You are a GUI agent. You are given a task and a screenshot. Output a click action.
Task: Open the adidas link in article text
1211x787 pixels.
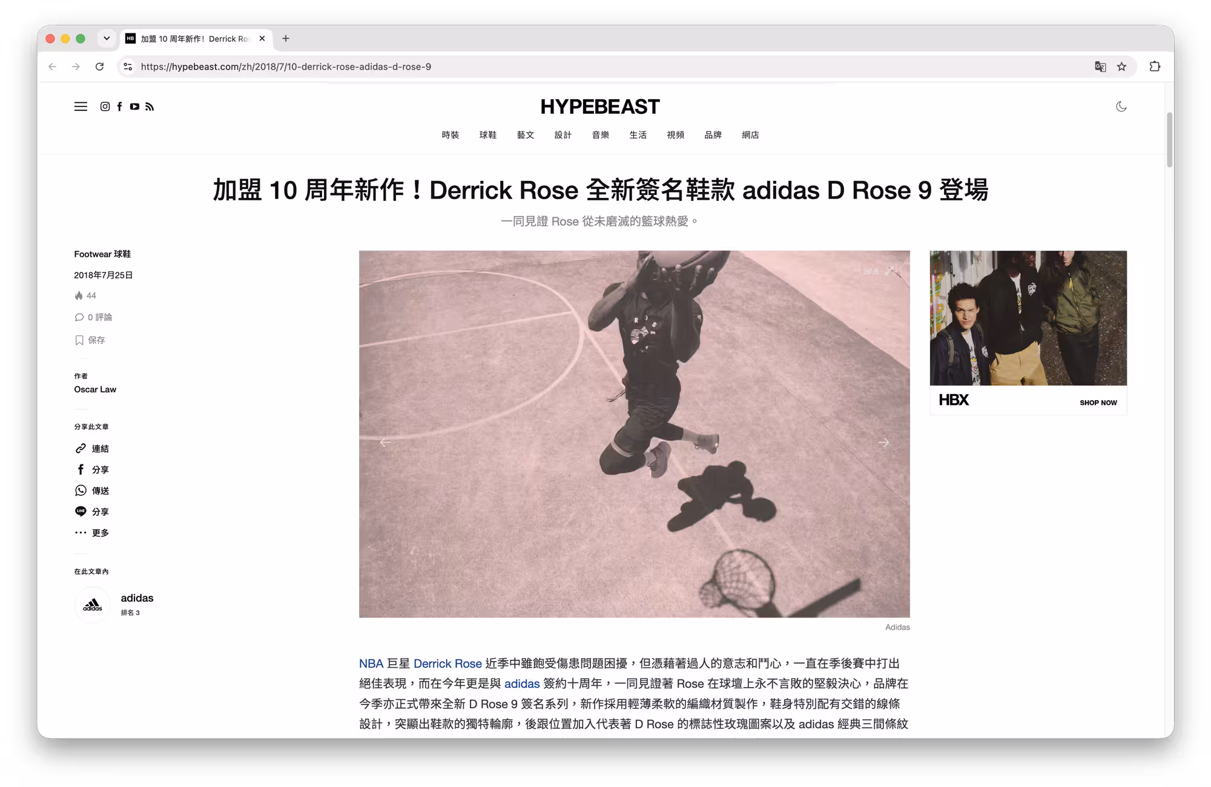tap(522, 683)
